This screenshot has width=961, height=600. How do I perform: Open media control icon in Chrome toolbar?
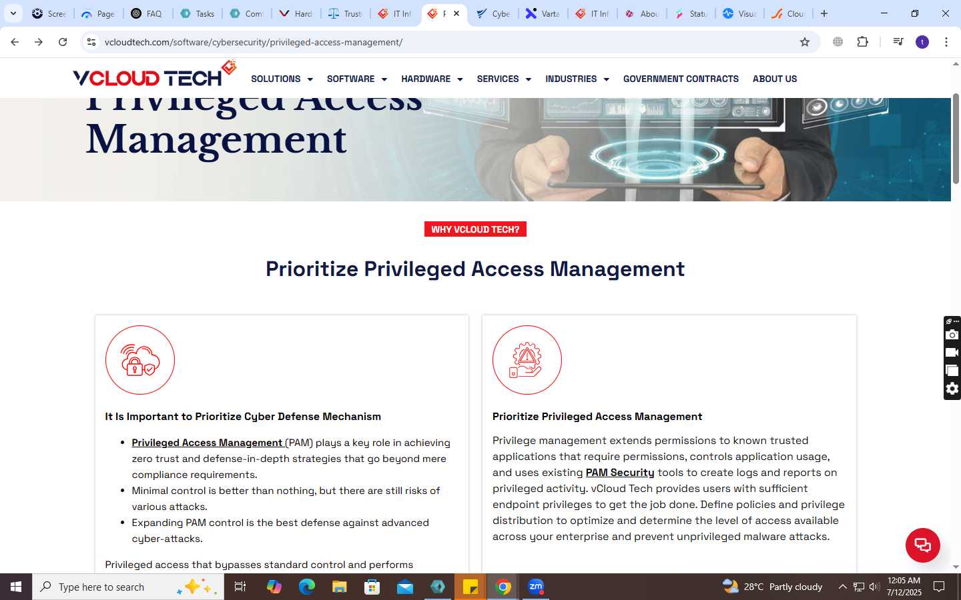[898, 42]
